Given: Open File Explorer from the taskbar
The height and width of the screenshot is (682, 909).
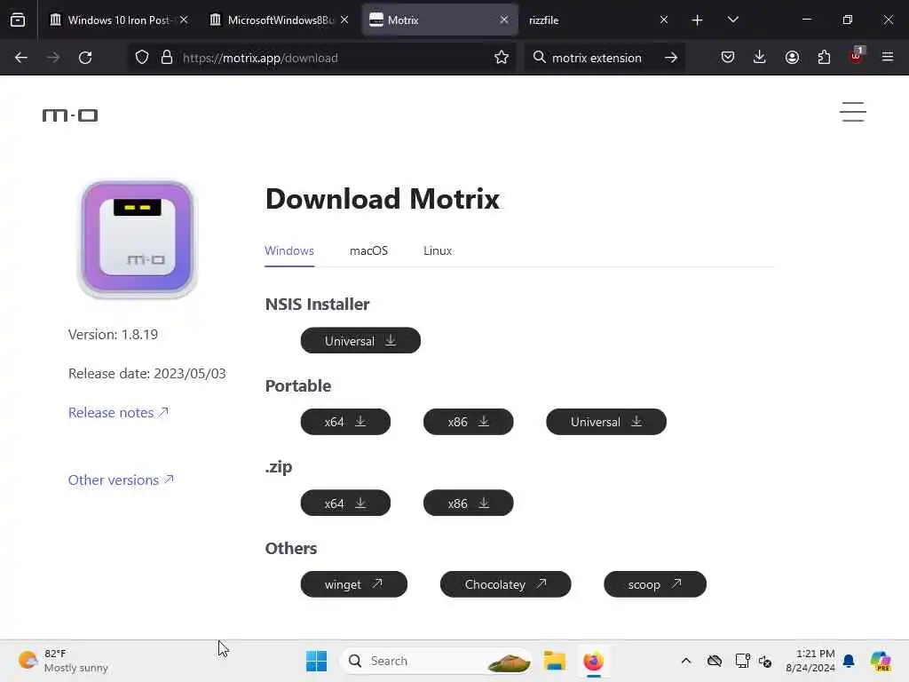Looking at the screenshot, I should pyautogui.click(x=555, y=661).
